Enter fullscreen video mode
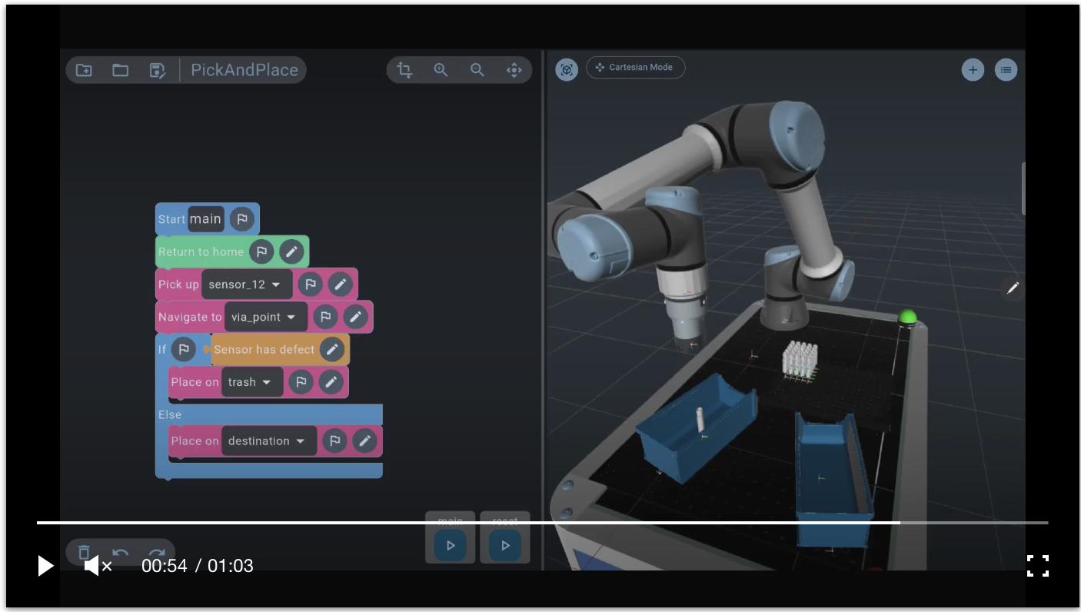 tap(1038, 566)
